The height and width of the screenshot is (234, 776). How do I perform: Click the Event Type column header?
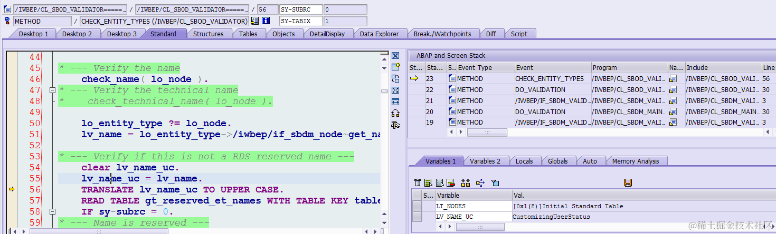click(x=485, y=67)
